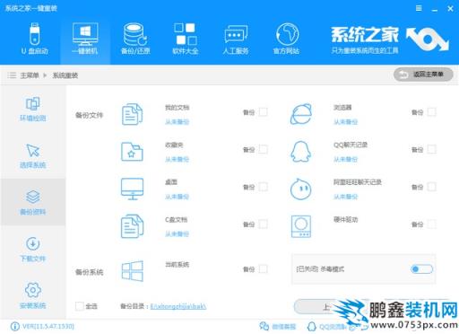Select 环境检测 step in sidebar
The width and height of the screenshot is (459, 334).
[33, 109]
